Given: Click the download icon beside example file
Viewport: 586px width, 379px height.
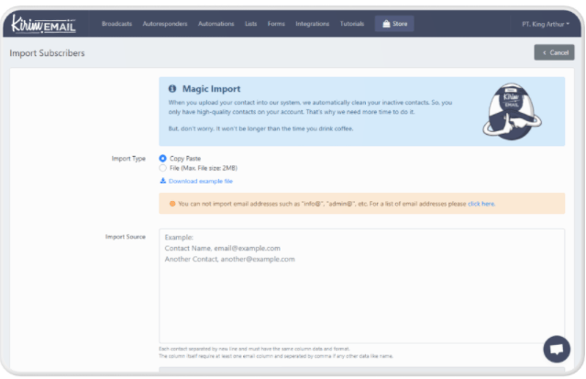Looking at the screenshot, I should coord(163,181).
